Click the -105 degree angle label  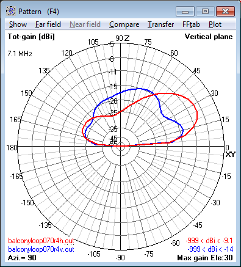point(94,254)
